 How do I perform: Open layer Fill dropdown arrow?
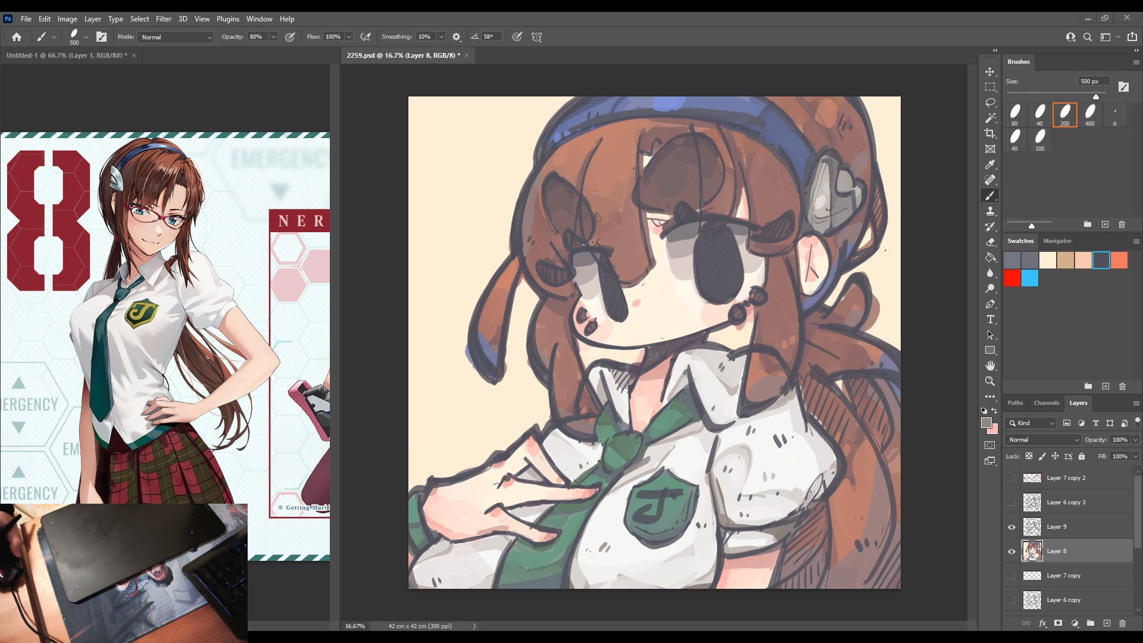1135,457
